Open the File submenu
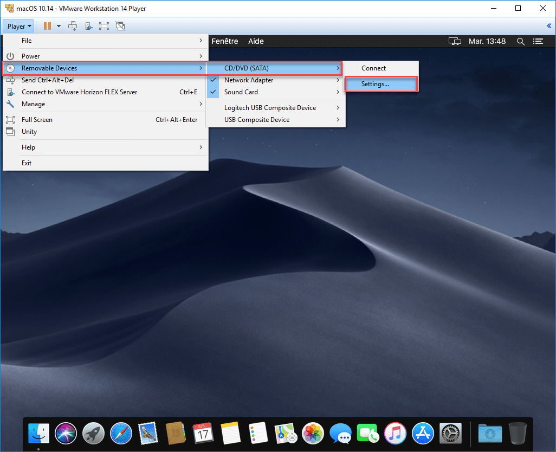 point(106,41)
